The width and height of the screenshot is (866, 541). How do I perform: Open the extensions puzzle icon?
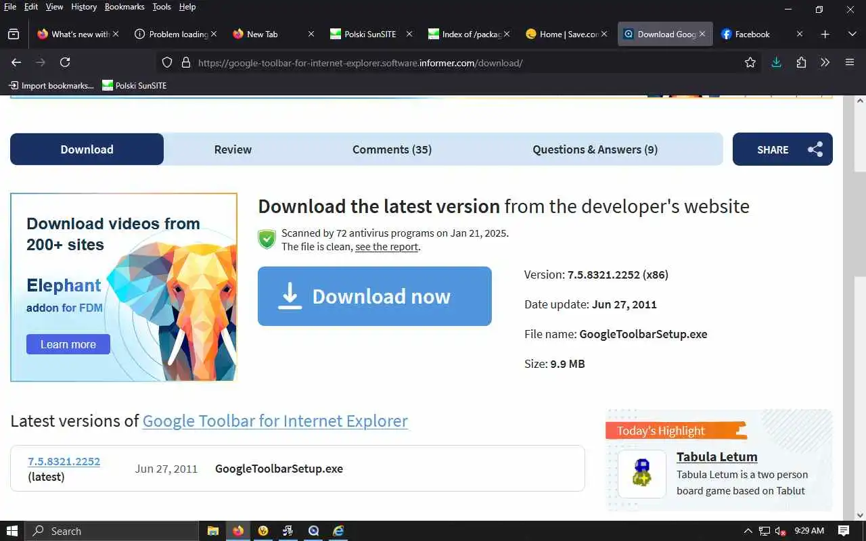click(x=801, y=62)
